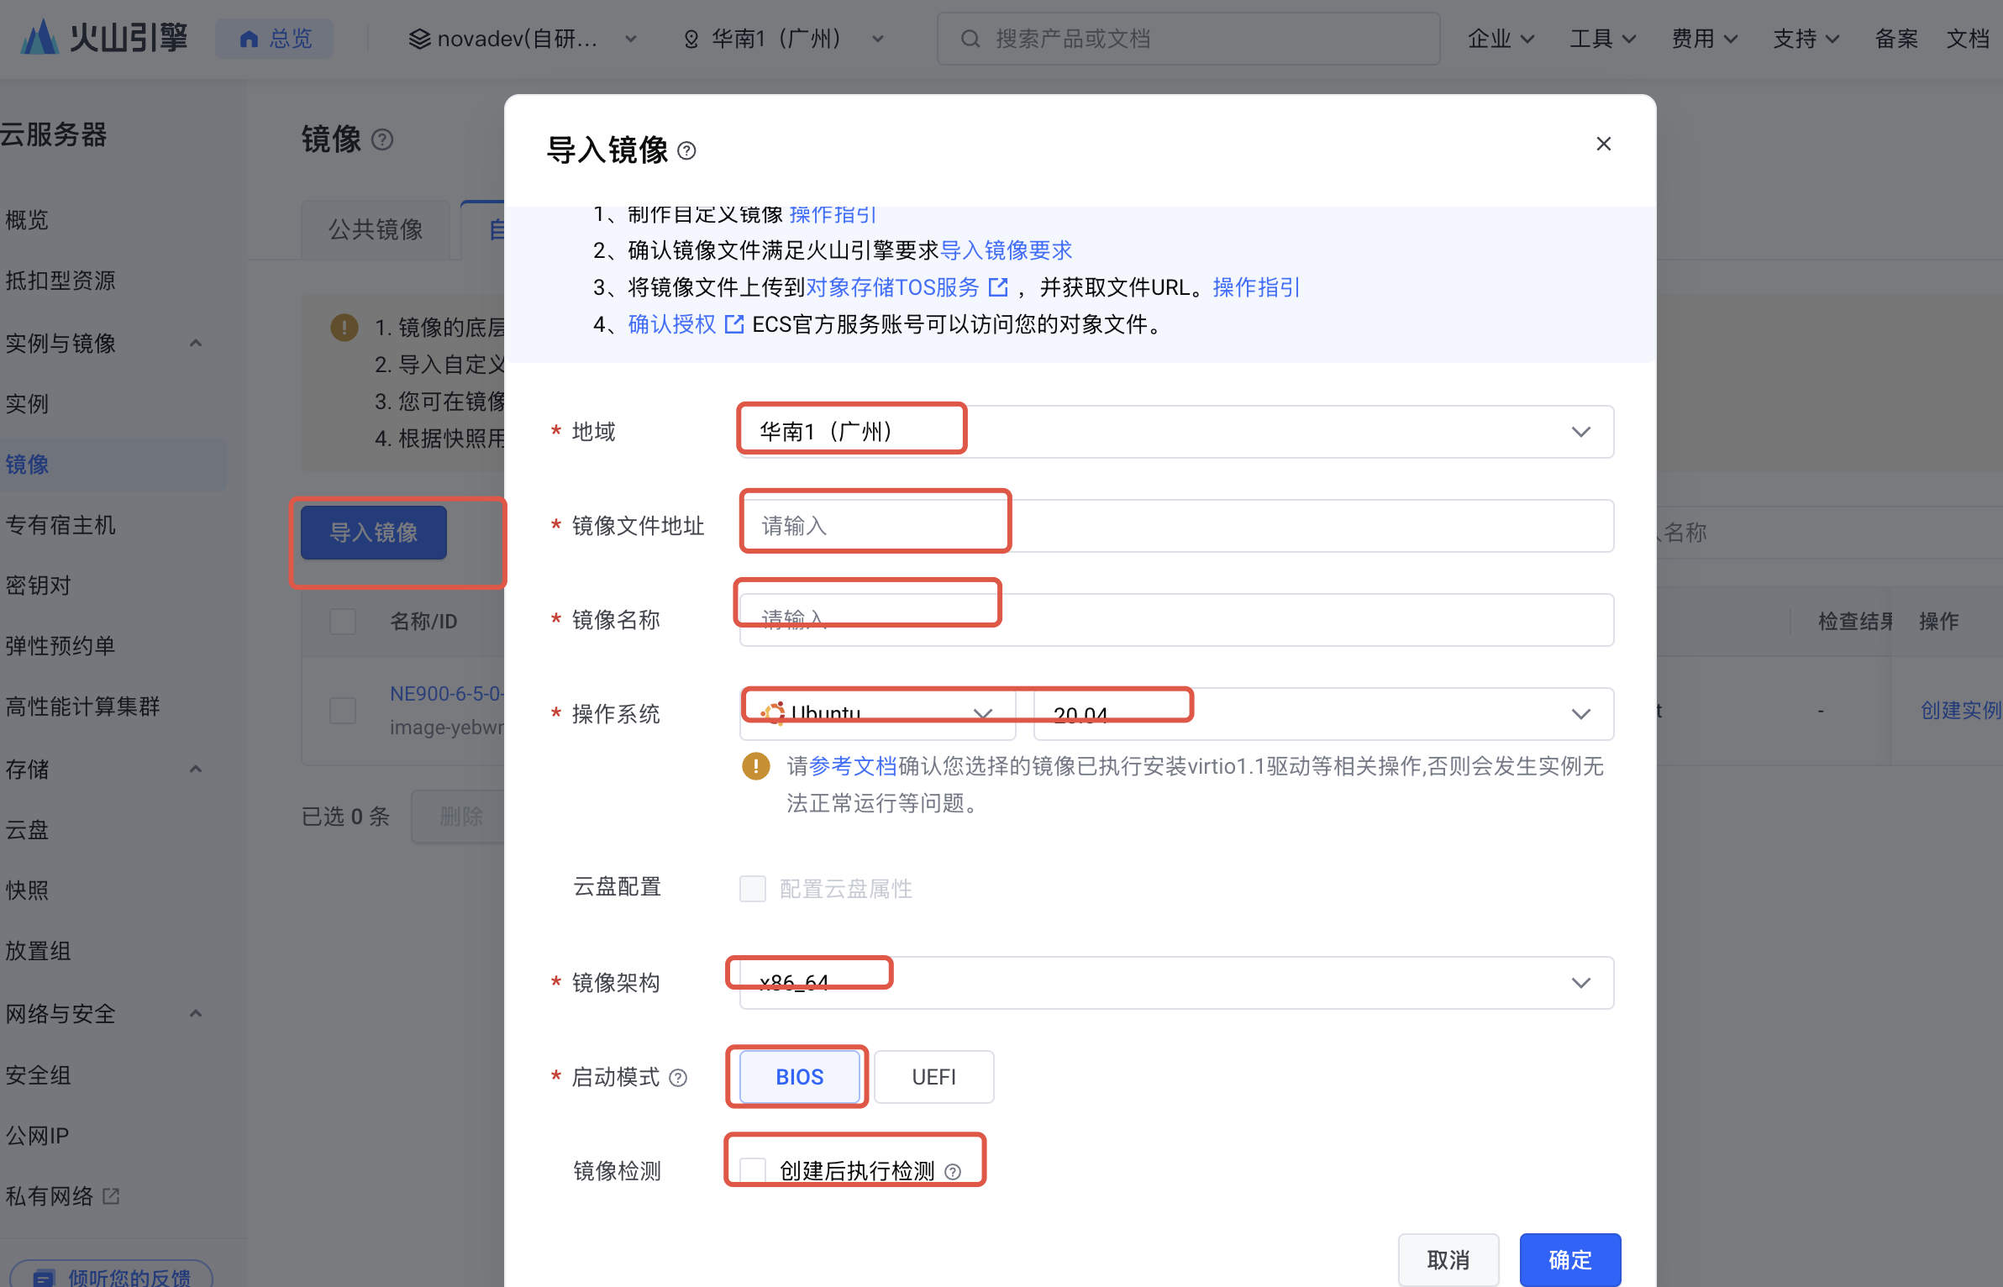Expand the 地域 dropdown in dialog
2003x1287 pixels.
pyautogui.click(x=1176, y=432)
